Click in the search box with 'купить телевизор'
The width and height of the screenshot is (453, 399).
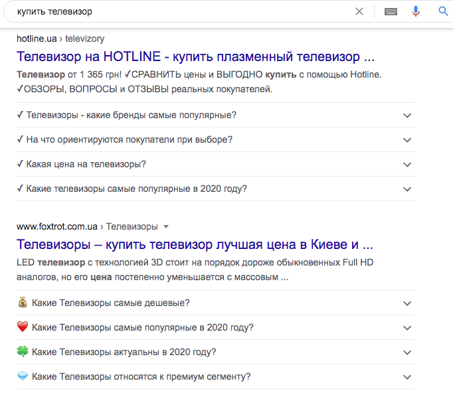pyautogui.click(x=179, y=11)
